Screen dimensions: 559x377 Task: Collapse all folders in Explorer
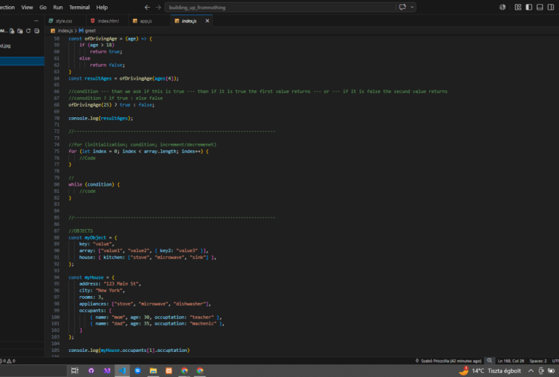(x=36, y=31)
